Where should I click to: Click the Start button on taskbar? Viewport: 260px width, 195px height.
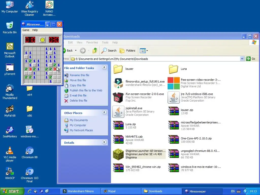12,191
